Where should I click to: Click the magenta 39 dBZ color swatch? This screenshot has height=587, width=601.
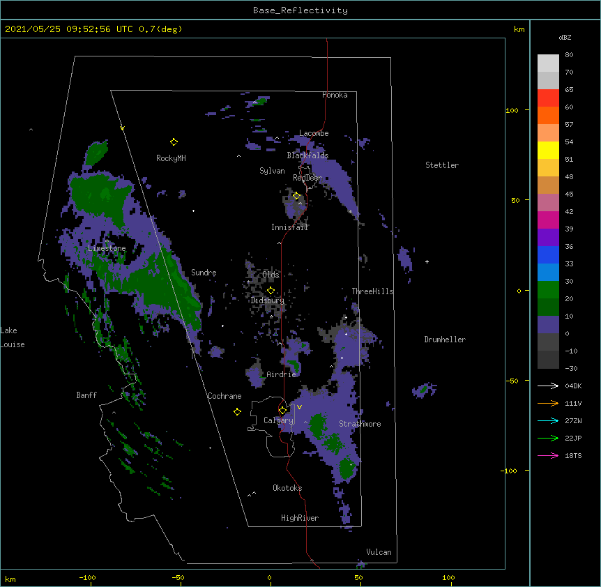(548, 220)
